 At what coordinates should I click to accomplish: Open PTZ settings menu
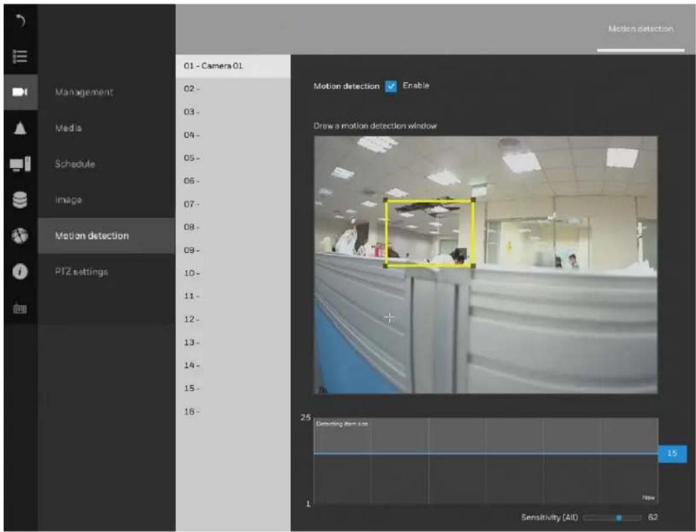pos(82,272)
